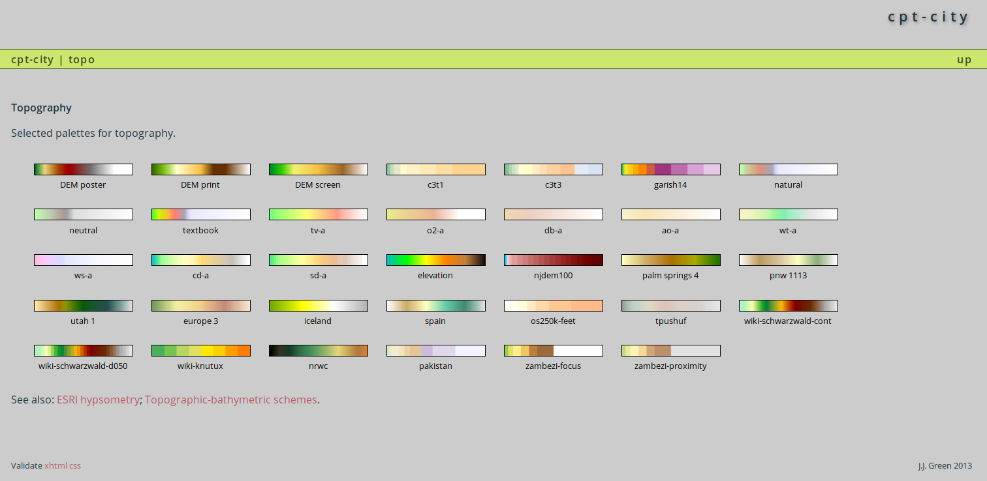Viewport: 987px width, 481px height.
Task: Click the 'DEM poster' label text
Action: [83, 185]
